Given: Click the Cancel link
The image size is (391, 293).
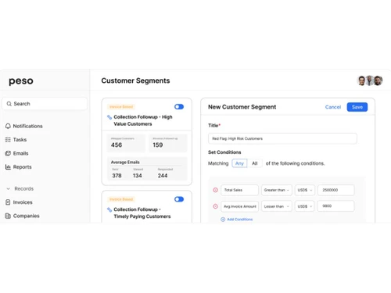Looking at the screenshot, I should (x=333, y=107).
